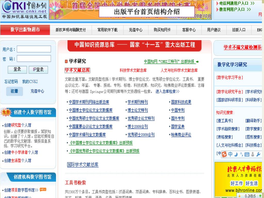This screenshot has width=264, height=198.
Task: Open 科技学术文献总库 link
Action: coord(133,70)
